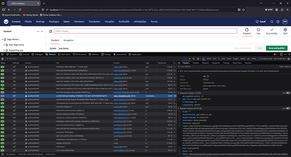Click the devtools new request plus icon
Image resolution: width=291 pixels, height=157 pixels.
coord(189,59)
